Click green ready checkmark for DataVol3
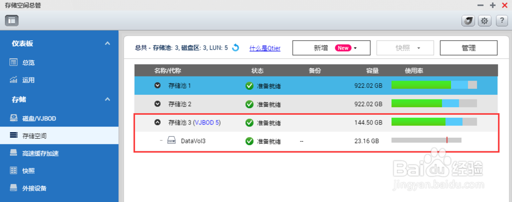Screen dimensions: 512x202 [249, 141]
